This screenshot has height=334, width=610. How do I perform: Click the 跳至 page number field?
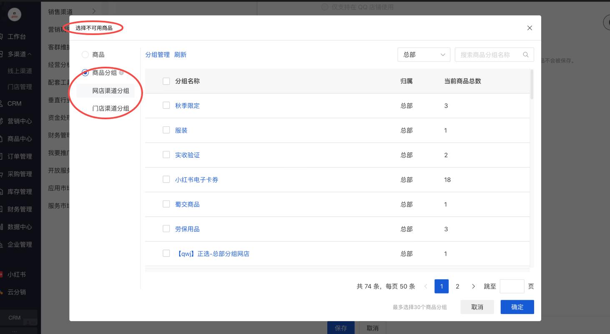point(512,286)
